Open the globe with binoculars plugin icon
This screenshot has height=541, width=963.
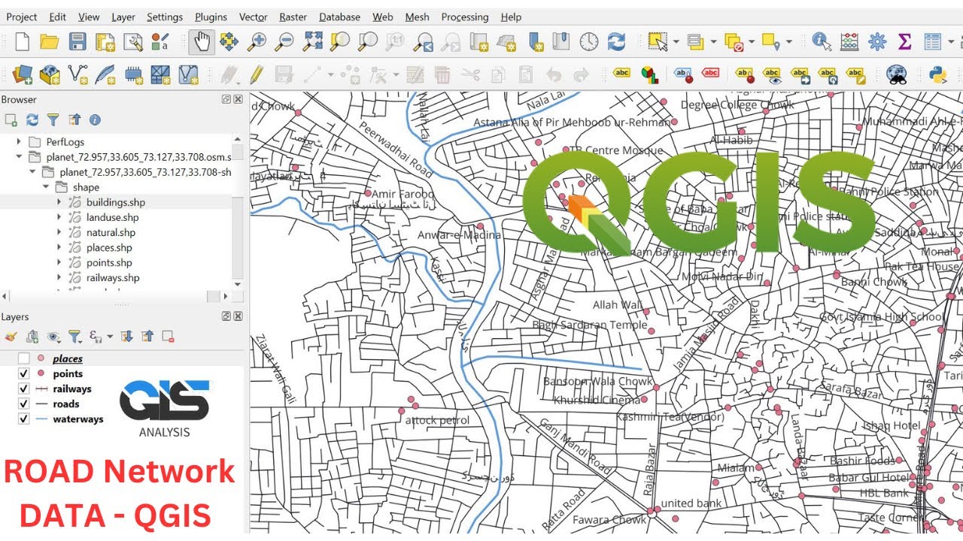point(896,74)
